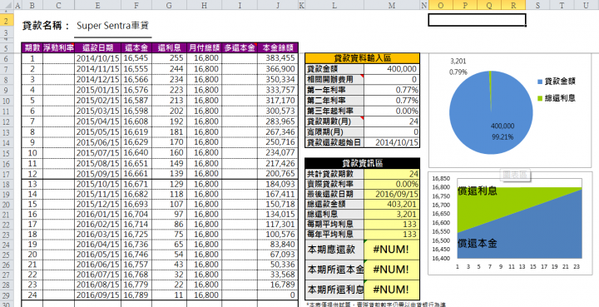Image resolution: width=599 pixels, height=307 pixels.
Task: Select the date cell 2015/07/15
Action: point(98,153)
